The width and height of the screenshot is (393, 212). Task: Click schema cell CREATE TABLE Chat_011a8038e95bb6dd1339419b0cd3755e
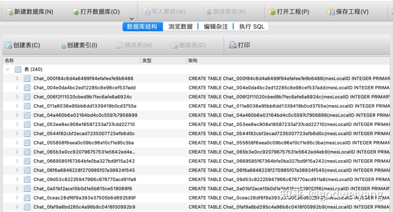click(289, 106)
